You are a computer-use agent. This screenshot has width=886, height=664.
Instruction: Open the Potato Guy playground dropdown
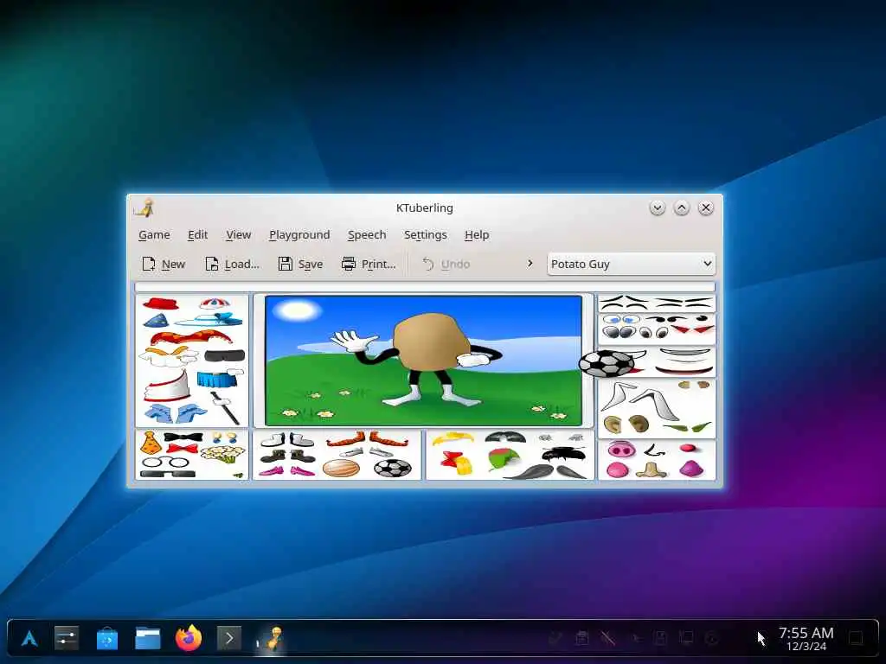tap(631, 264)
